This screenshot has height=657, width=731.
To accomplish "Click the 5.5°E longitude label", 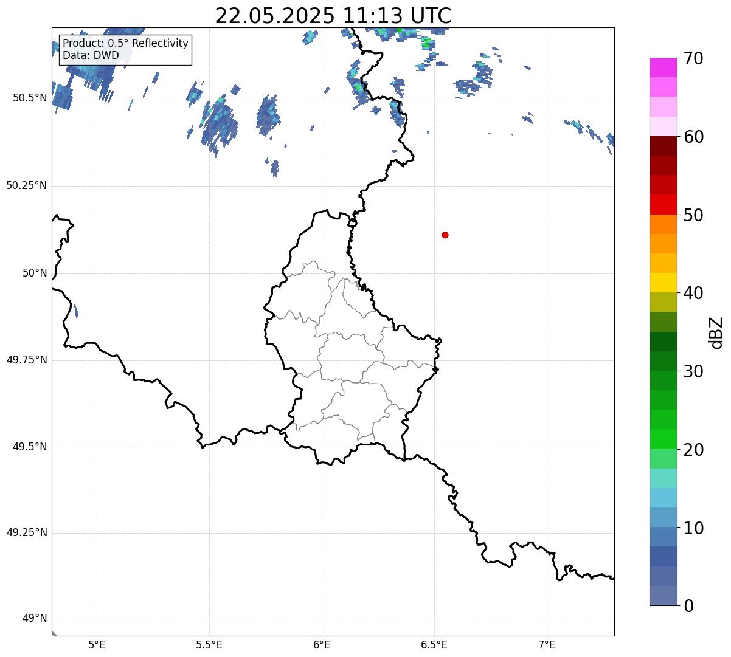I will [209, 645].
